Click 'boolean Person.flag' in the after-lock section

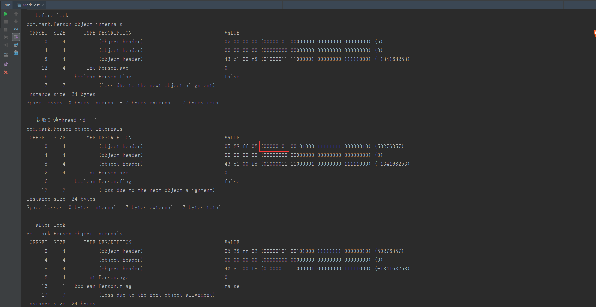click(x=103, y=286)
